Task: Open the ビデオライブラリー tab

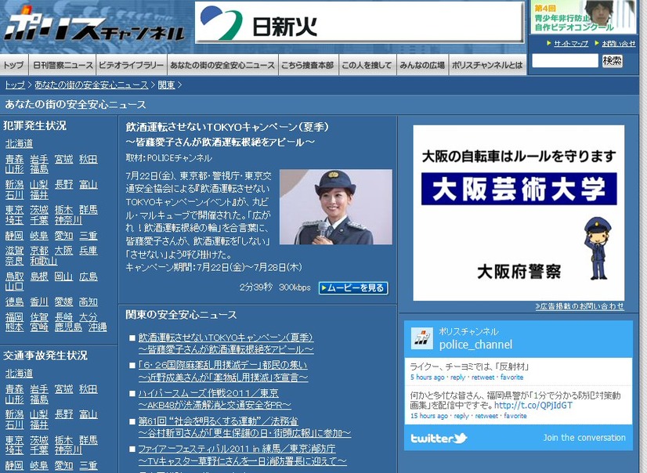Action: pyautogui.click(x=132, y=65)
